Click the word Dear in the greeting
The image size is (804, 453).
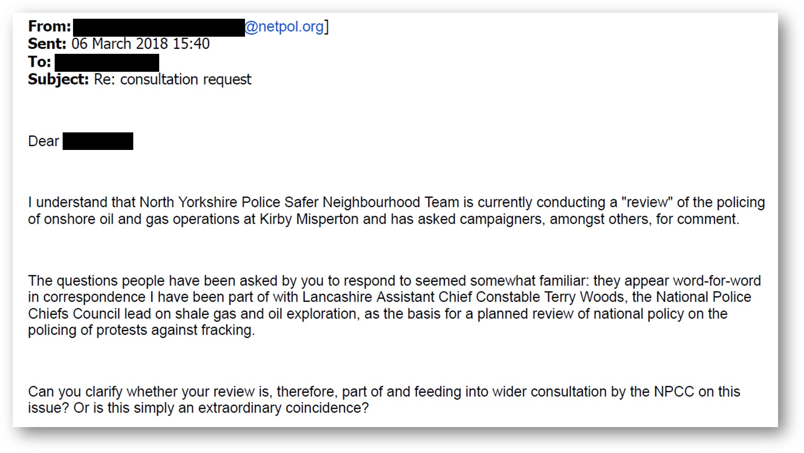click(x=43, y=141)
